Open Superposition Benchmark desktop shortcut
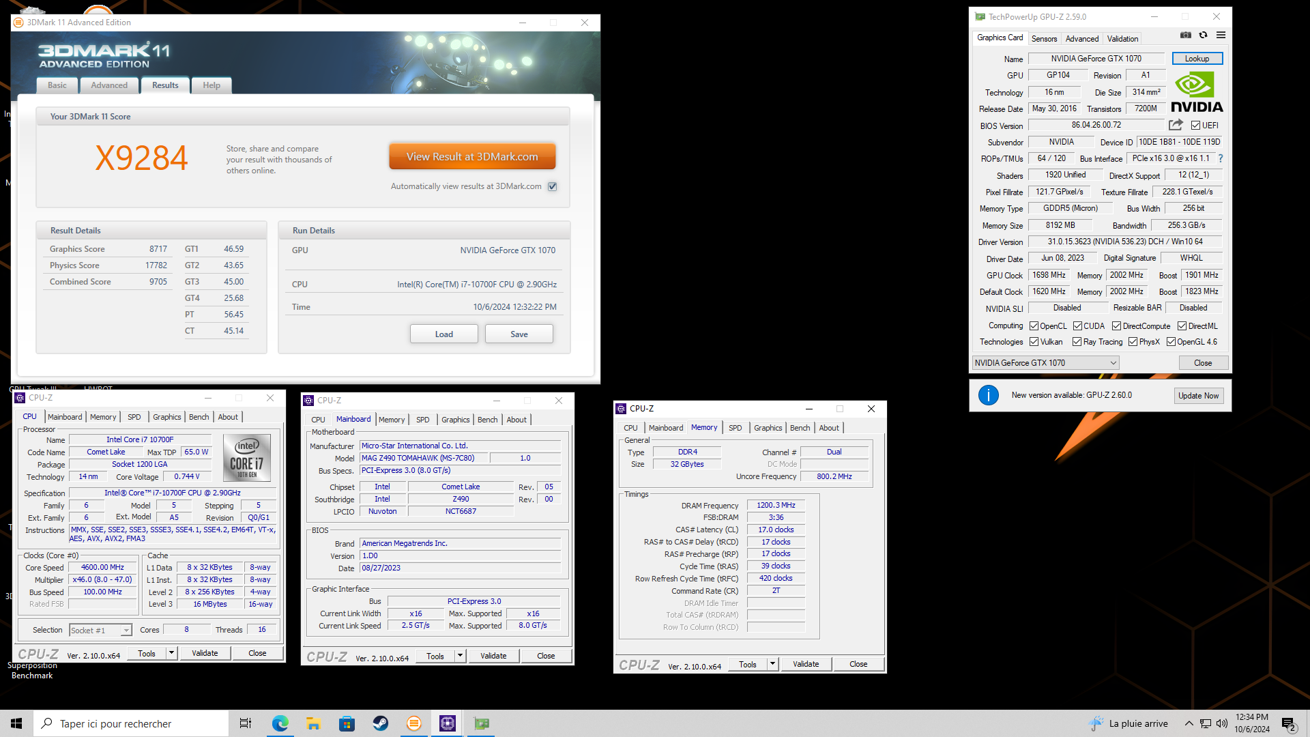Screen dimensions: 1310x737 32,670
